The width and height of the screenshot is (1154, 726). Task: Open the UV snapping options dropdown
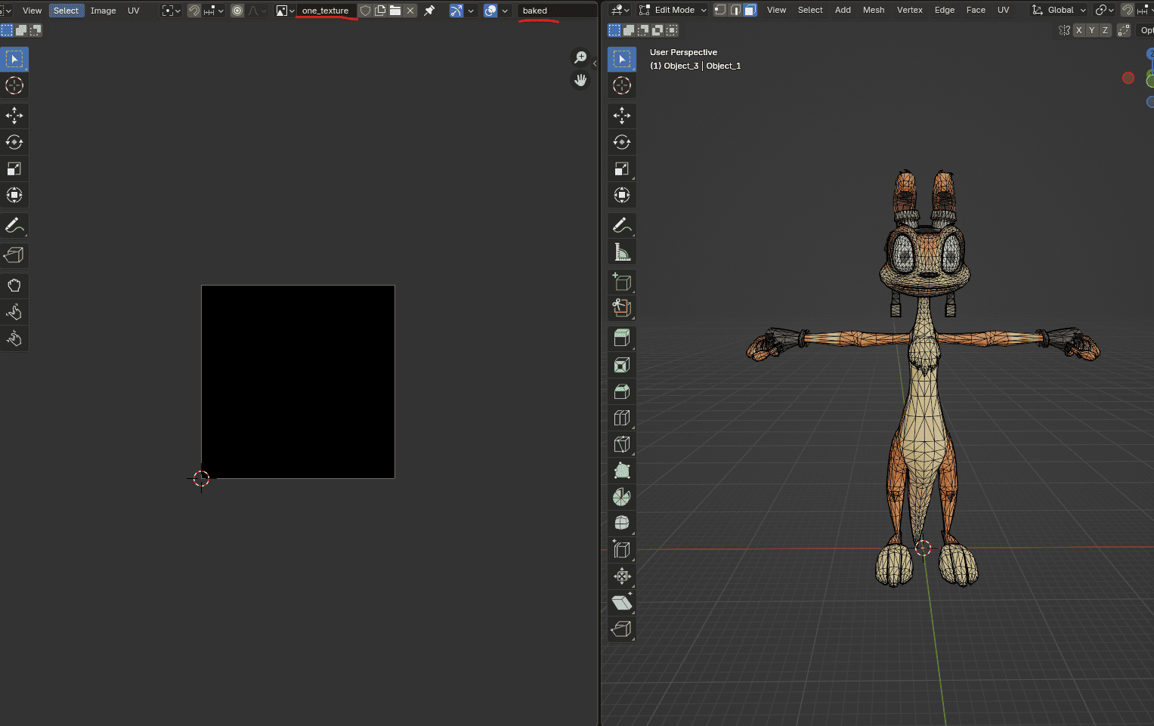[214, 11]
